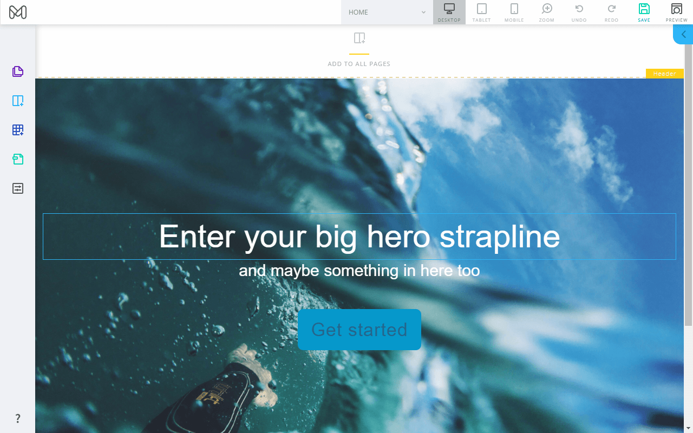Select the big hero strapline heading
The height and width of the screenshot is (433, 693).
(x=359, y=237)
